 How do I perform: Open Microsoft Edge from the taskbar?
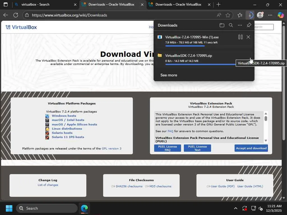click(84, 208)
